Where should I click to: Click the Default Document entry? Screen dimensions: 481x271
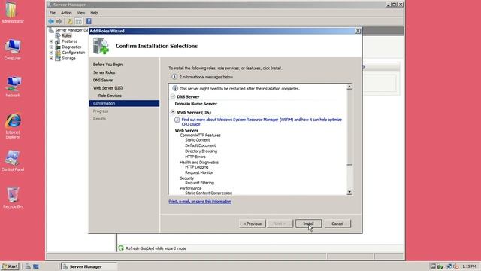(x=201, y=145)
